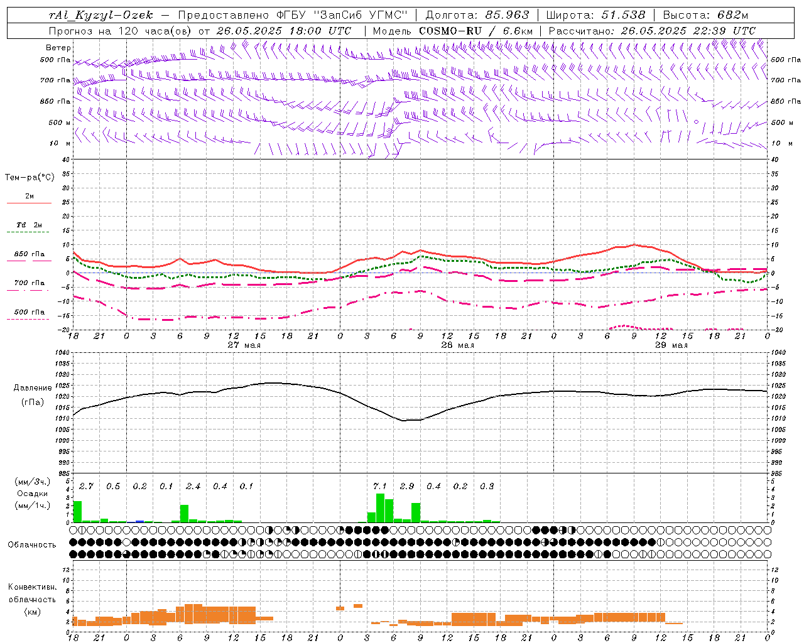Click the Ветер panel label

[58, 48]
